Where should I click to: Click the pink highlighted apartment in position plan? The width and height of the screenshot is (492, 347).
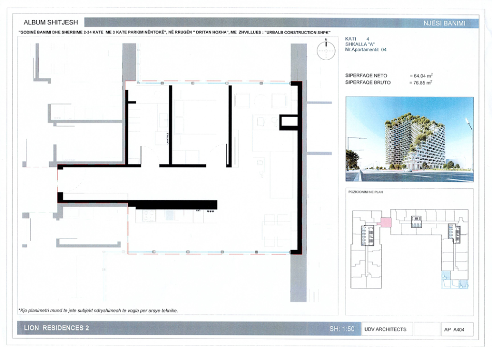(x=386, y=222)
